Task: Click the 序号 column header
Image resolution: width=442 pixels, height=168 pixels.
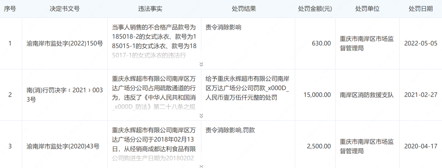Action: click(10, 9)
